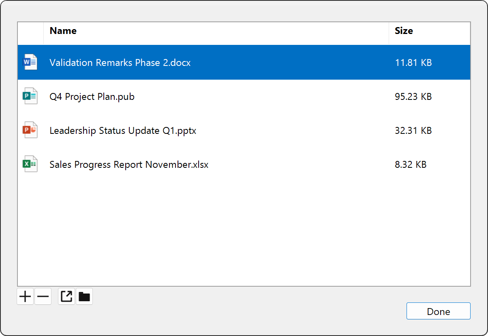Click the highlighted Validation Remarks Phase 2.docx row
Image resolution: width=488 pixels, height=336 pixels.
click(x=203, y=62)
